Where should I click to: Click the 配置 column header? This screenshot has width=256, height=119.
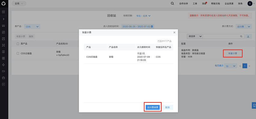[x=183, y=44]
